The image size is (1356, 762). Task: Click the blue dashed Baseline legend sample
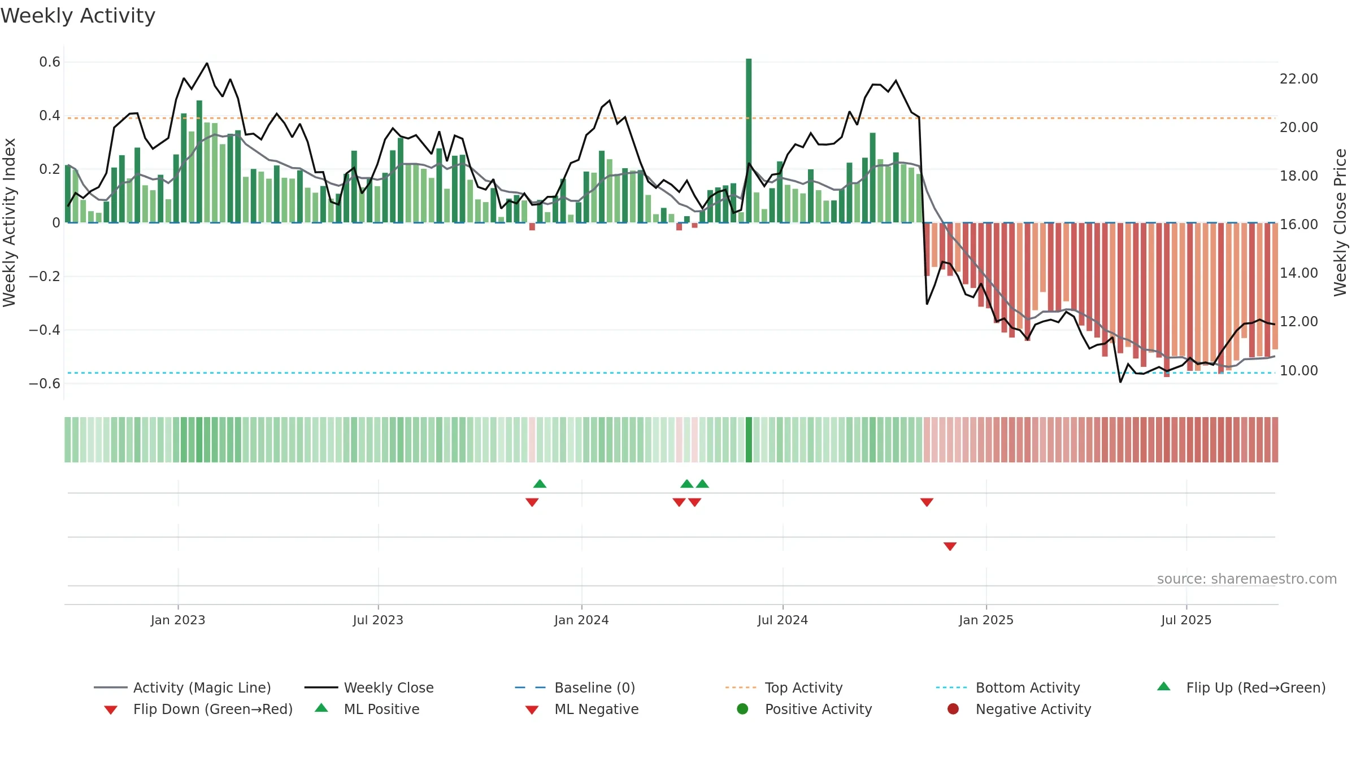coord(531,687)
